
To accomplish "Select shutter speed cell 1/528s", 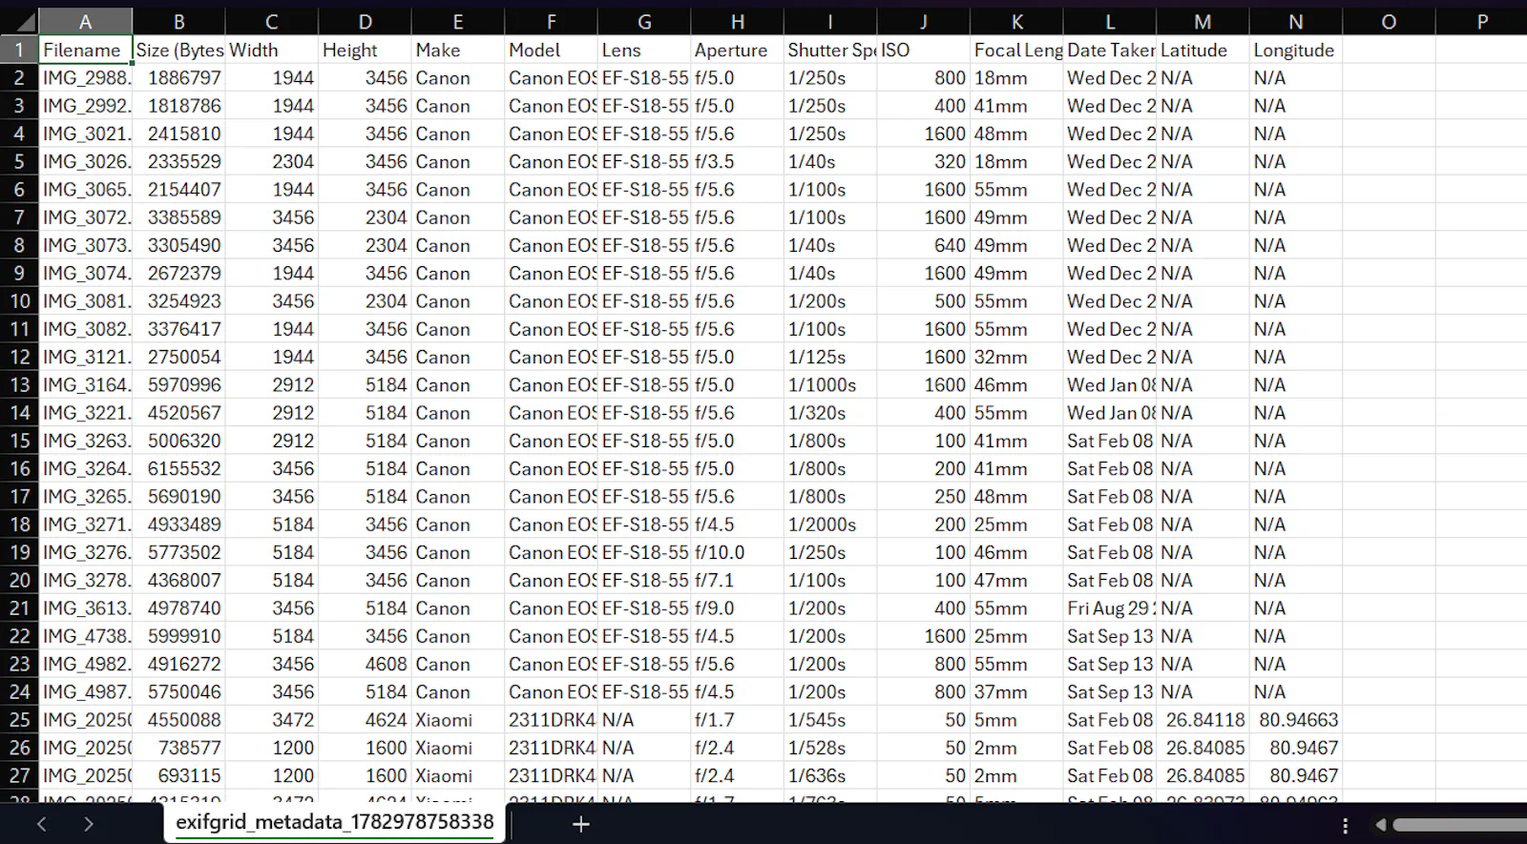I will tap(830, 748).
